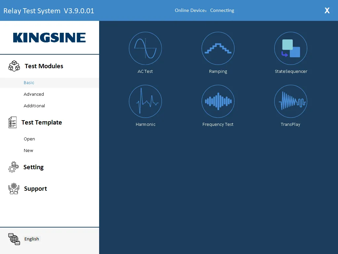This screenshot has width=338, height=254.
Task: Click the Test Modules cubes icon
Action: [x=14, y=66]
